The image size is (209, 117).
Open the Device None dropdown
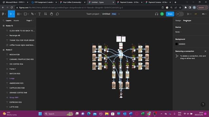[178, 32]
